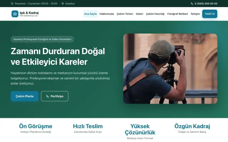Viewport: 228px width, 142px height.
Task: Click the phone icon in top bar
Action: (192, 4)
